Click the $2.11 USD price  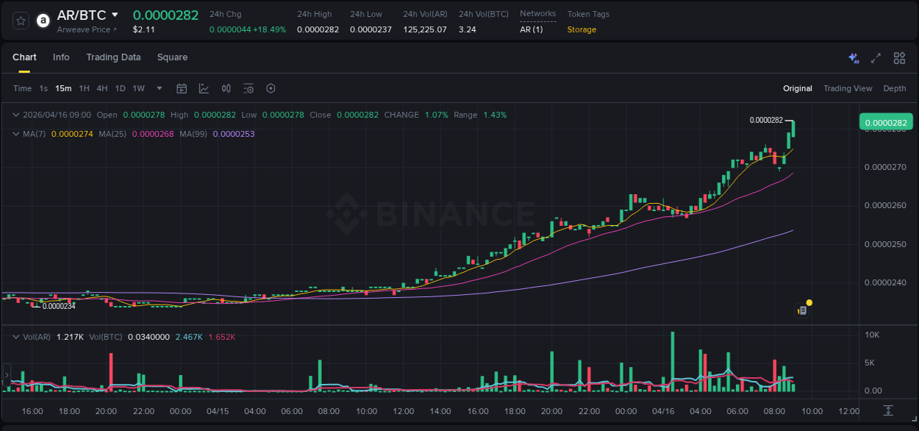coord(143,29)
